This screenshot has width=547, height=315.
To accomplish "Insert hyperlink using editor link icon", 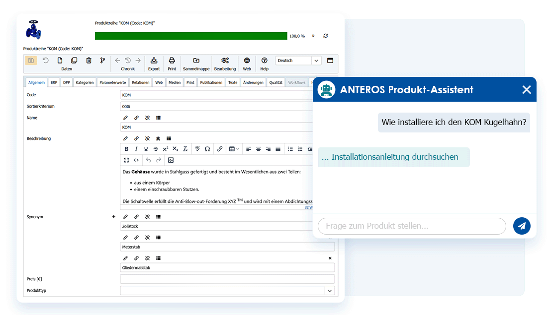I will (x=219, y=149).
